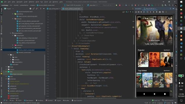Open Device Manager phone icon in toolbar
185x104 pixels.
pos(162,5)
